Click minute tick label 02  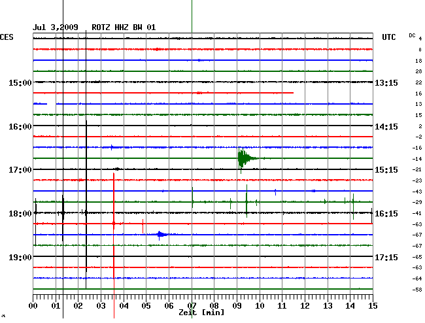click(78, 306)
